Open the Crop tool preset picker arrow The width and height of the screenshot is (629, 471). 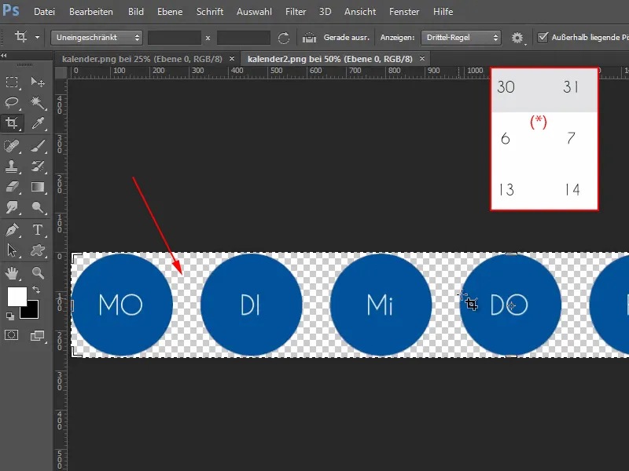pos(37,38)
